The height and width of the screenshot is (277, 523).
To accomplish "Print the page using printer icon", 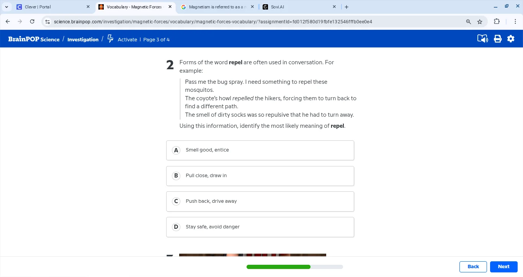I will click(498, 39).
